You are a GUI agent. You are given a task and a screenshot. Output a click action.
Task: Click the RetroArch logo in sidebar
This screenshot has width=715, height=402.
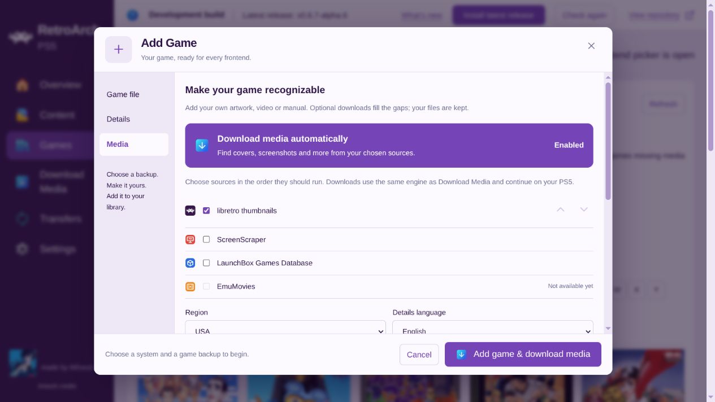pos(20,37)
